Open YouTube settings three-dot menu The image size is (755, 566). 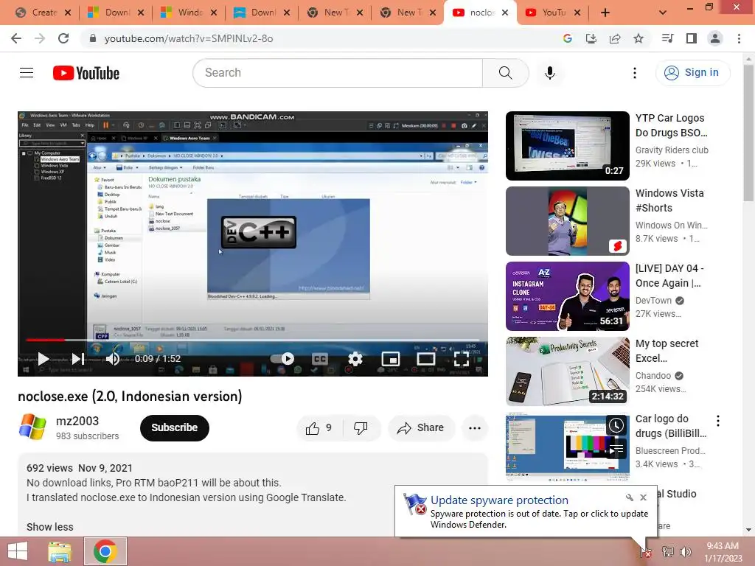tap(635, 73)
